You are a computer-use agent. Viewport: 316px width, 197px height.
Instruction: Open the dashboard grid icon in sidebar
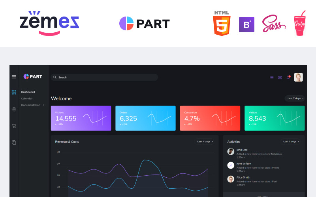coord(14,92)
